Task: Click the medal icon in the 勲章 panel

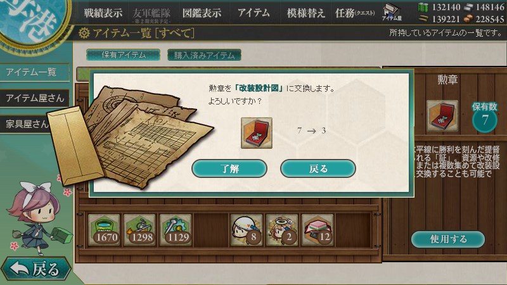Action: point(442,116)
